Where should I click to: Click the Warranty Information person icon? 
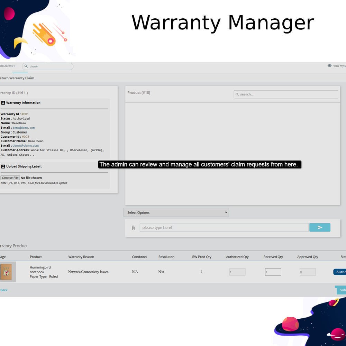click(x=3, y=103)
